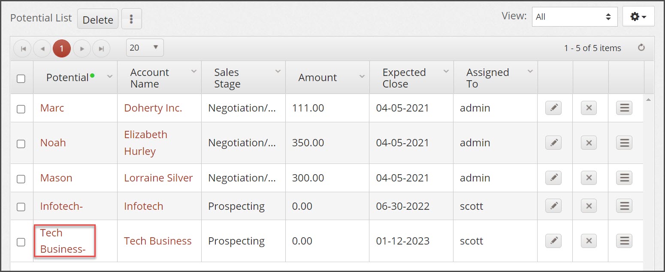Go to the first page arrow

click(x=23, y=49)
